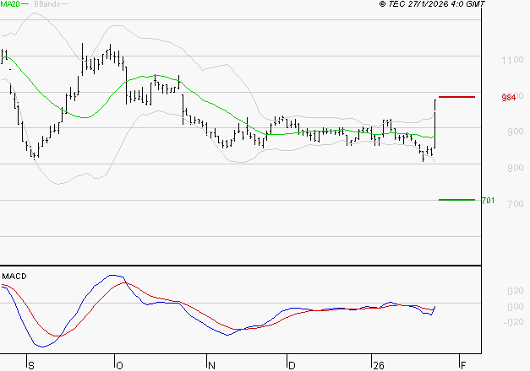Click the TEC copyright timestamp text
Image resolution: width=530 pixels, height=371 pixels.
point(432,4)
